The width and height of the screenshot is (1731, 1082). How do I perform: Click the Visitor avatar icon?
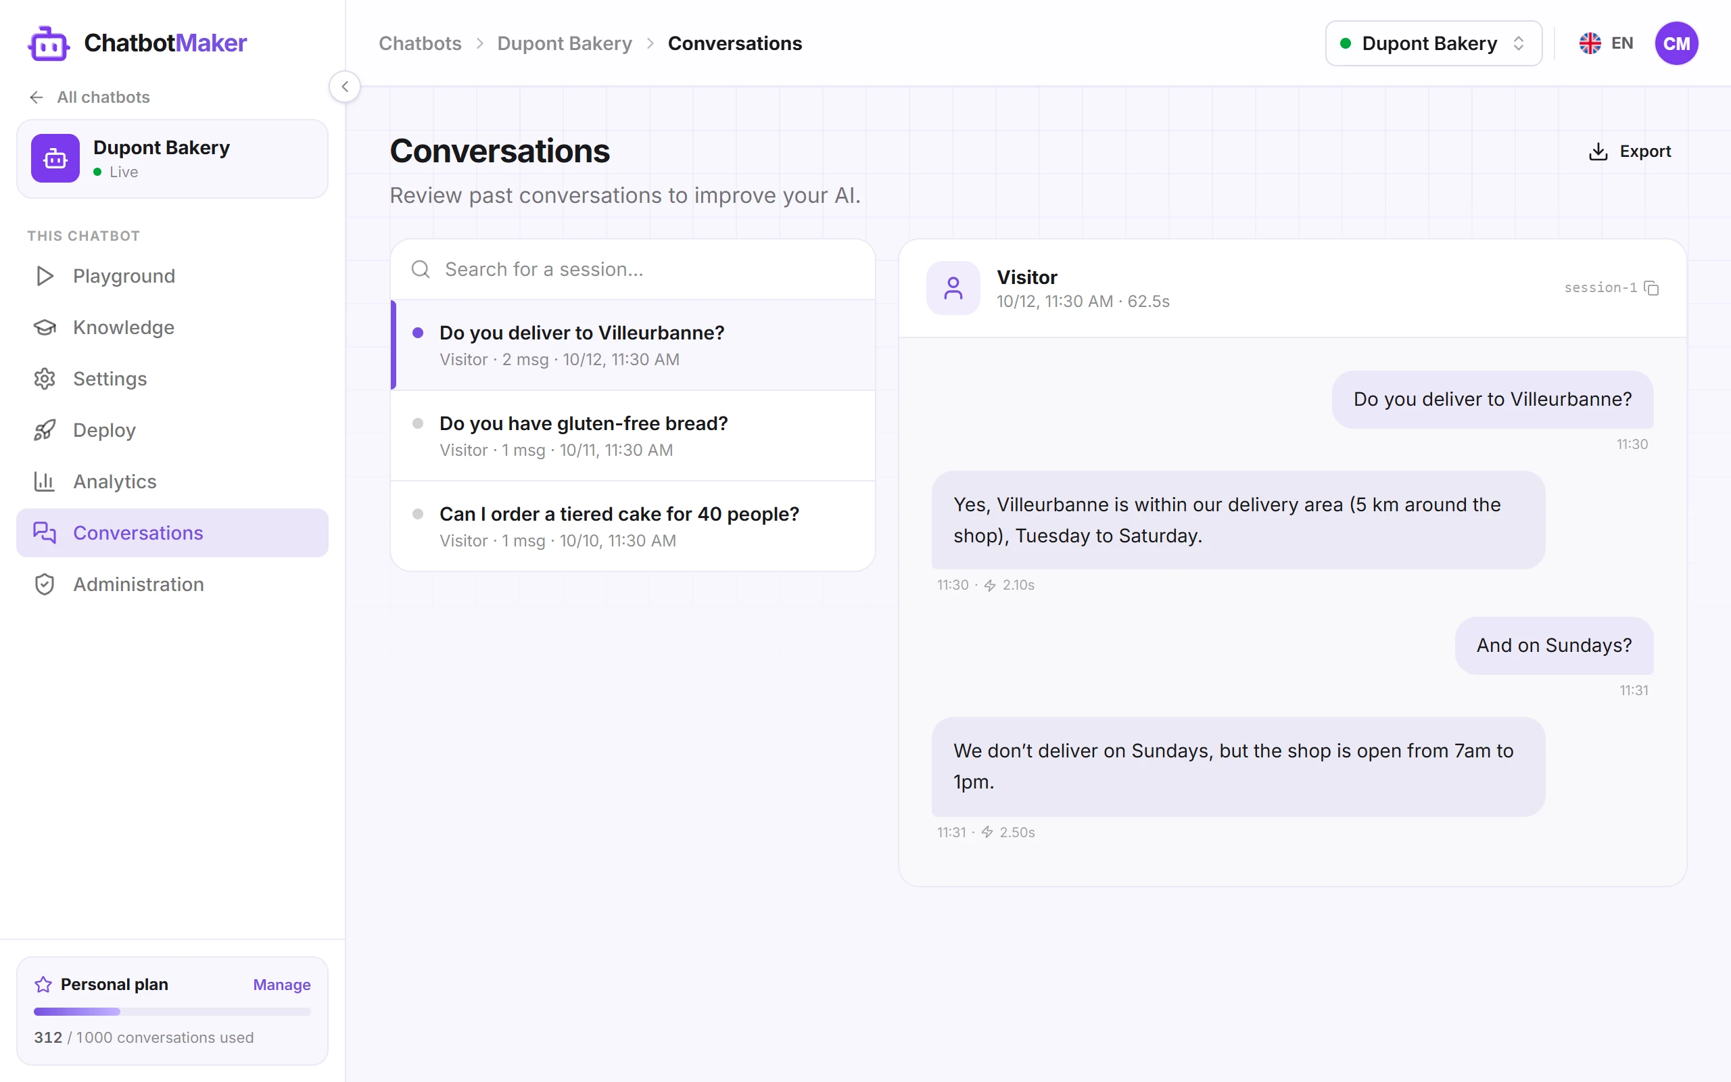click(953, 287)
